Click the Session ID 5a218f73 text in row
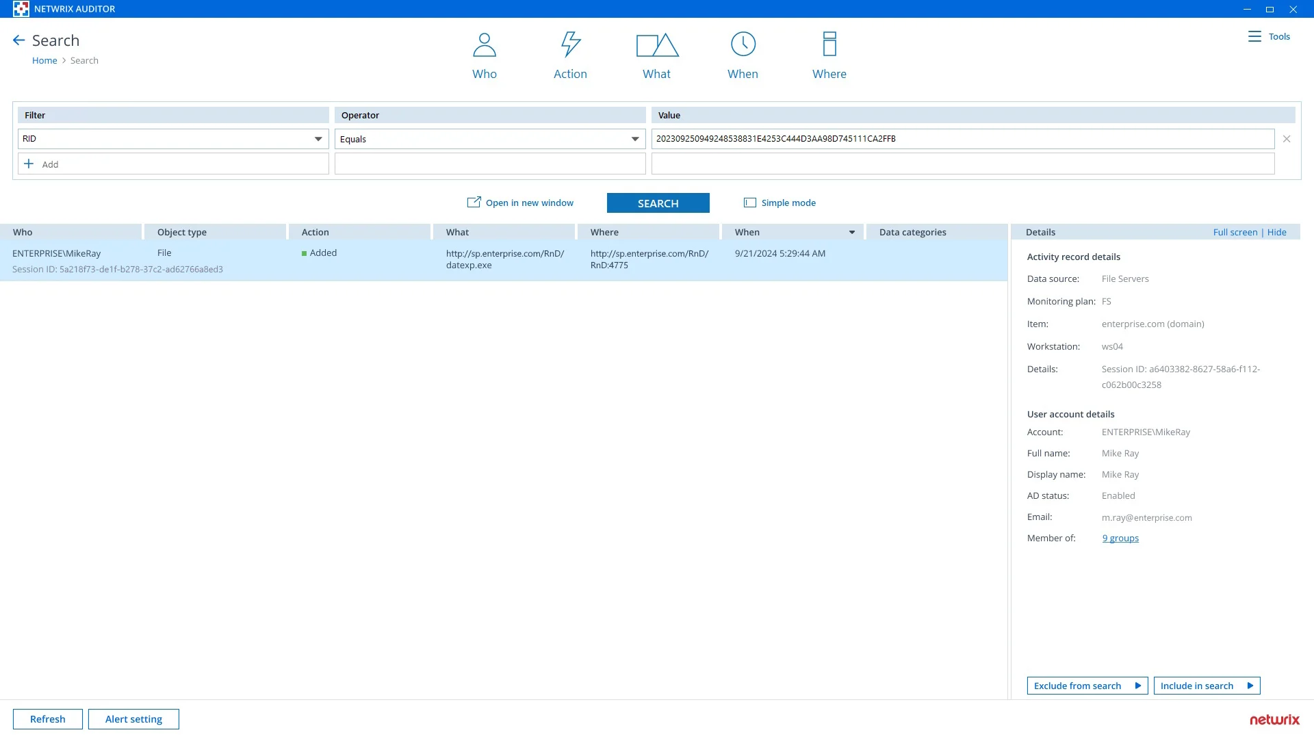The width and height of the screenshot is (1314, 739). point(118,269)
